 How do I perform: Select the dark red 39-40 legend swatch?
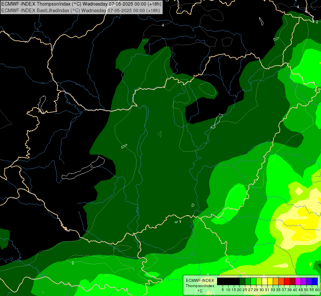292,281
